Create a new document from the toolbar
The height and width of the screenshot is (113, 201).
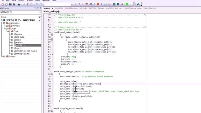(3, 4)
